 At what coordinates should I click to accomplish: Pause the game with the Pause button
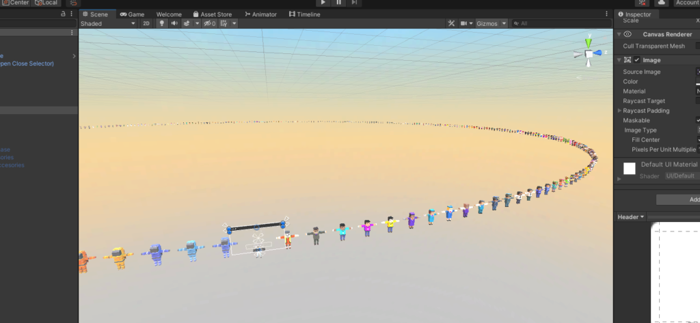[x=339, y=3]
